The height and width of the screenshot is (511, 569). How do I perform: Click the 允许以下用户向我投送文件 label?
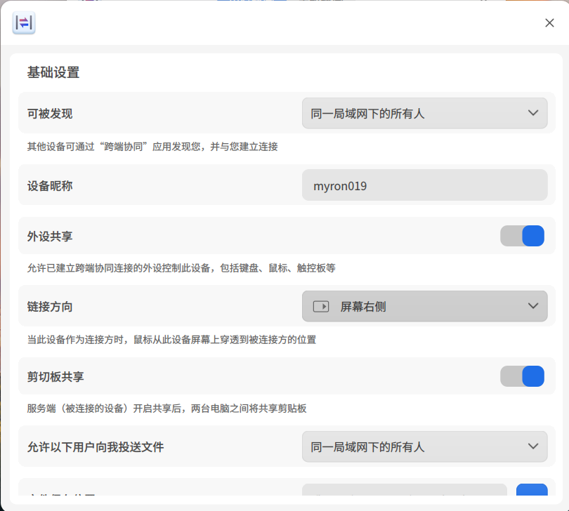pyautogui.click(x=96, y=447)
